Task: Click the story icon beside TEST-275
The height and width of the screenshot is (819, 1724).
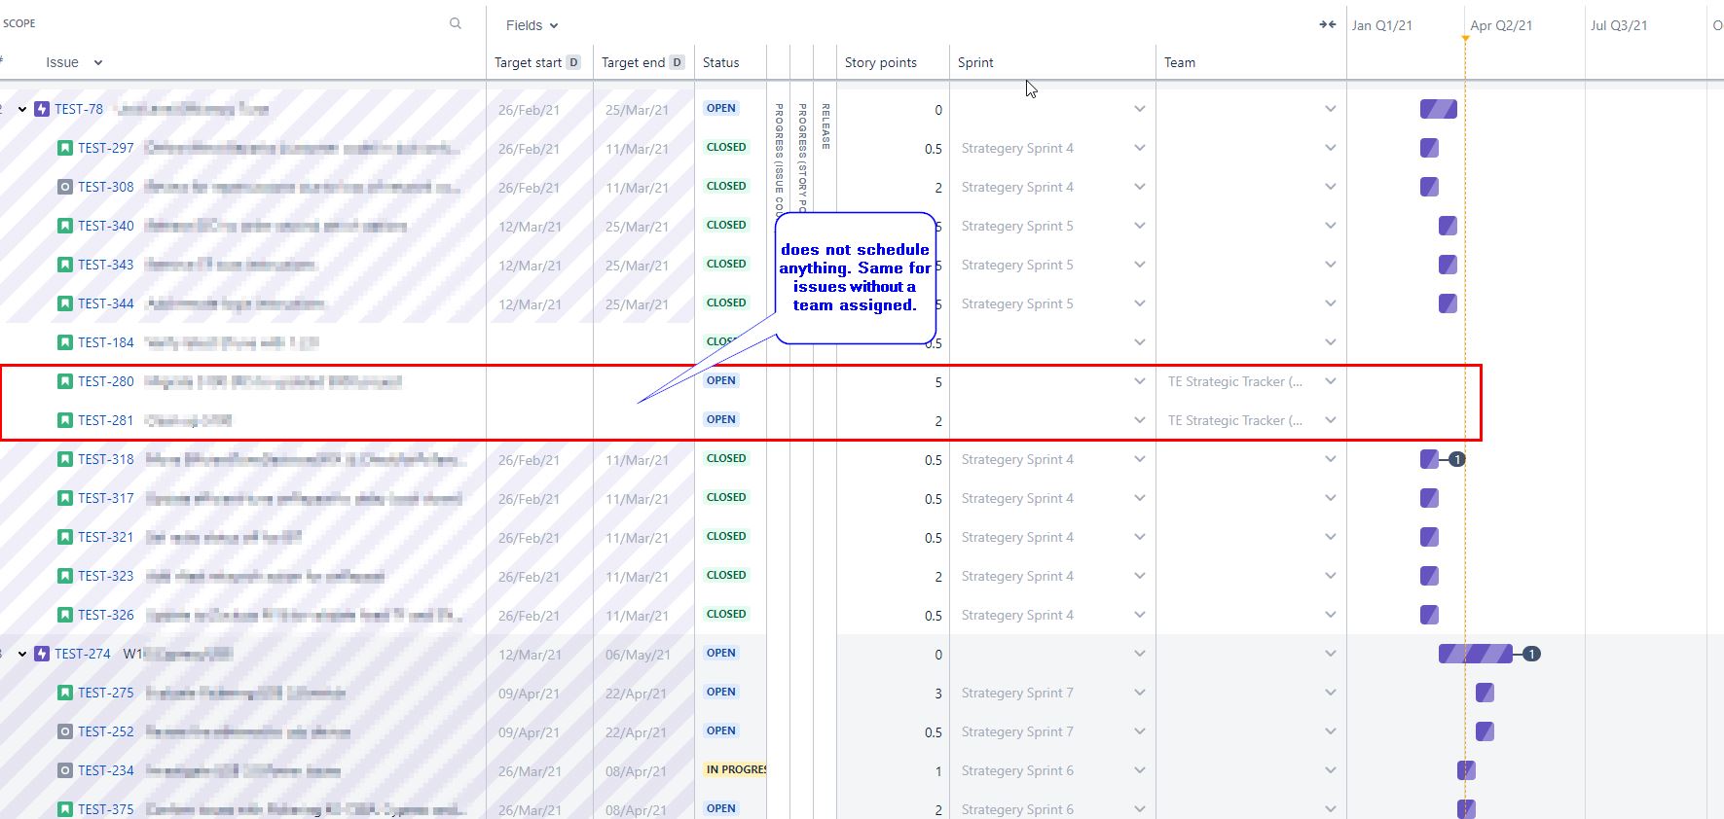Action: pos(65,693)
